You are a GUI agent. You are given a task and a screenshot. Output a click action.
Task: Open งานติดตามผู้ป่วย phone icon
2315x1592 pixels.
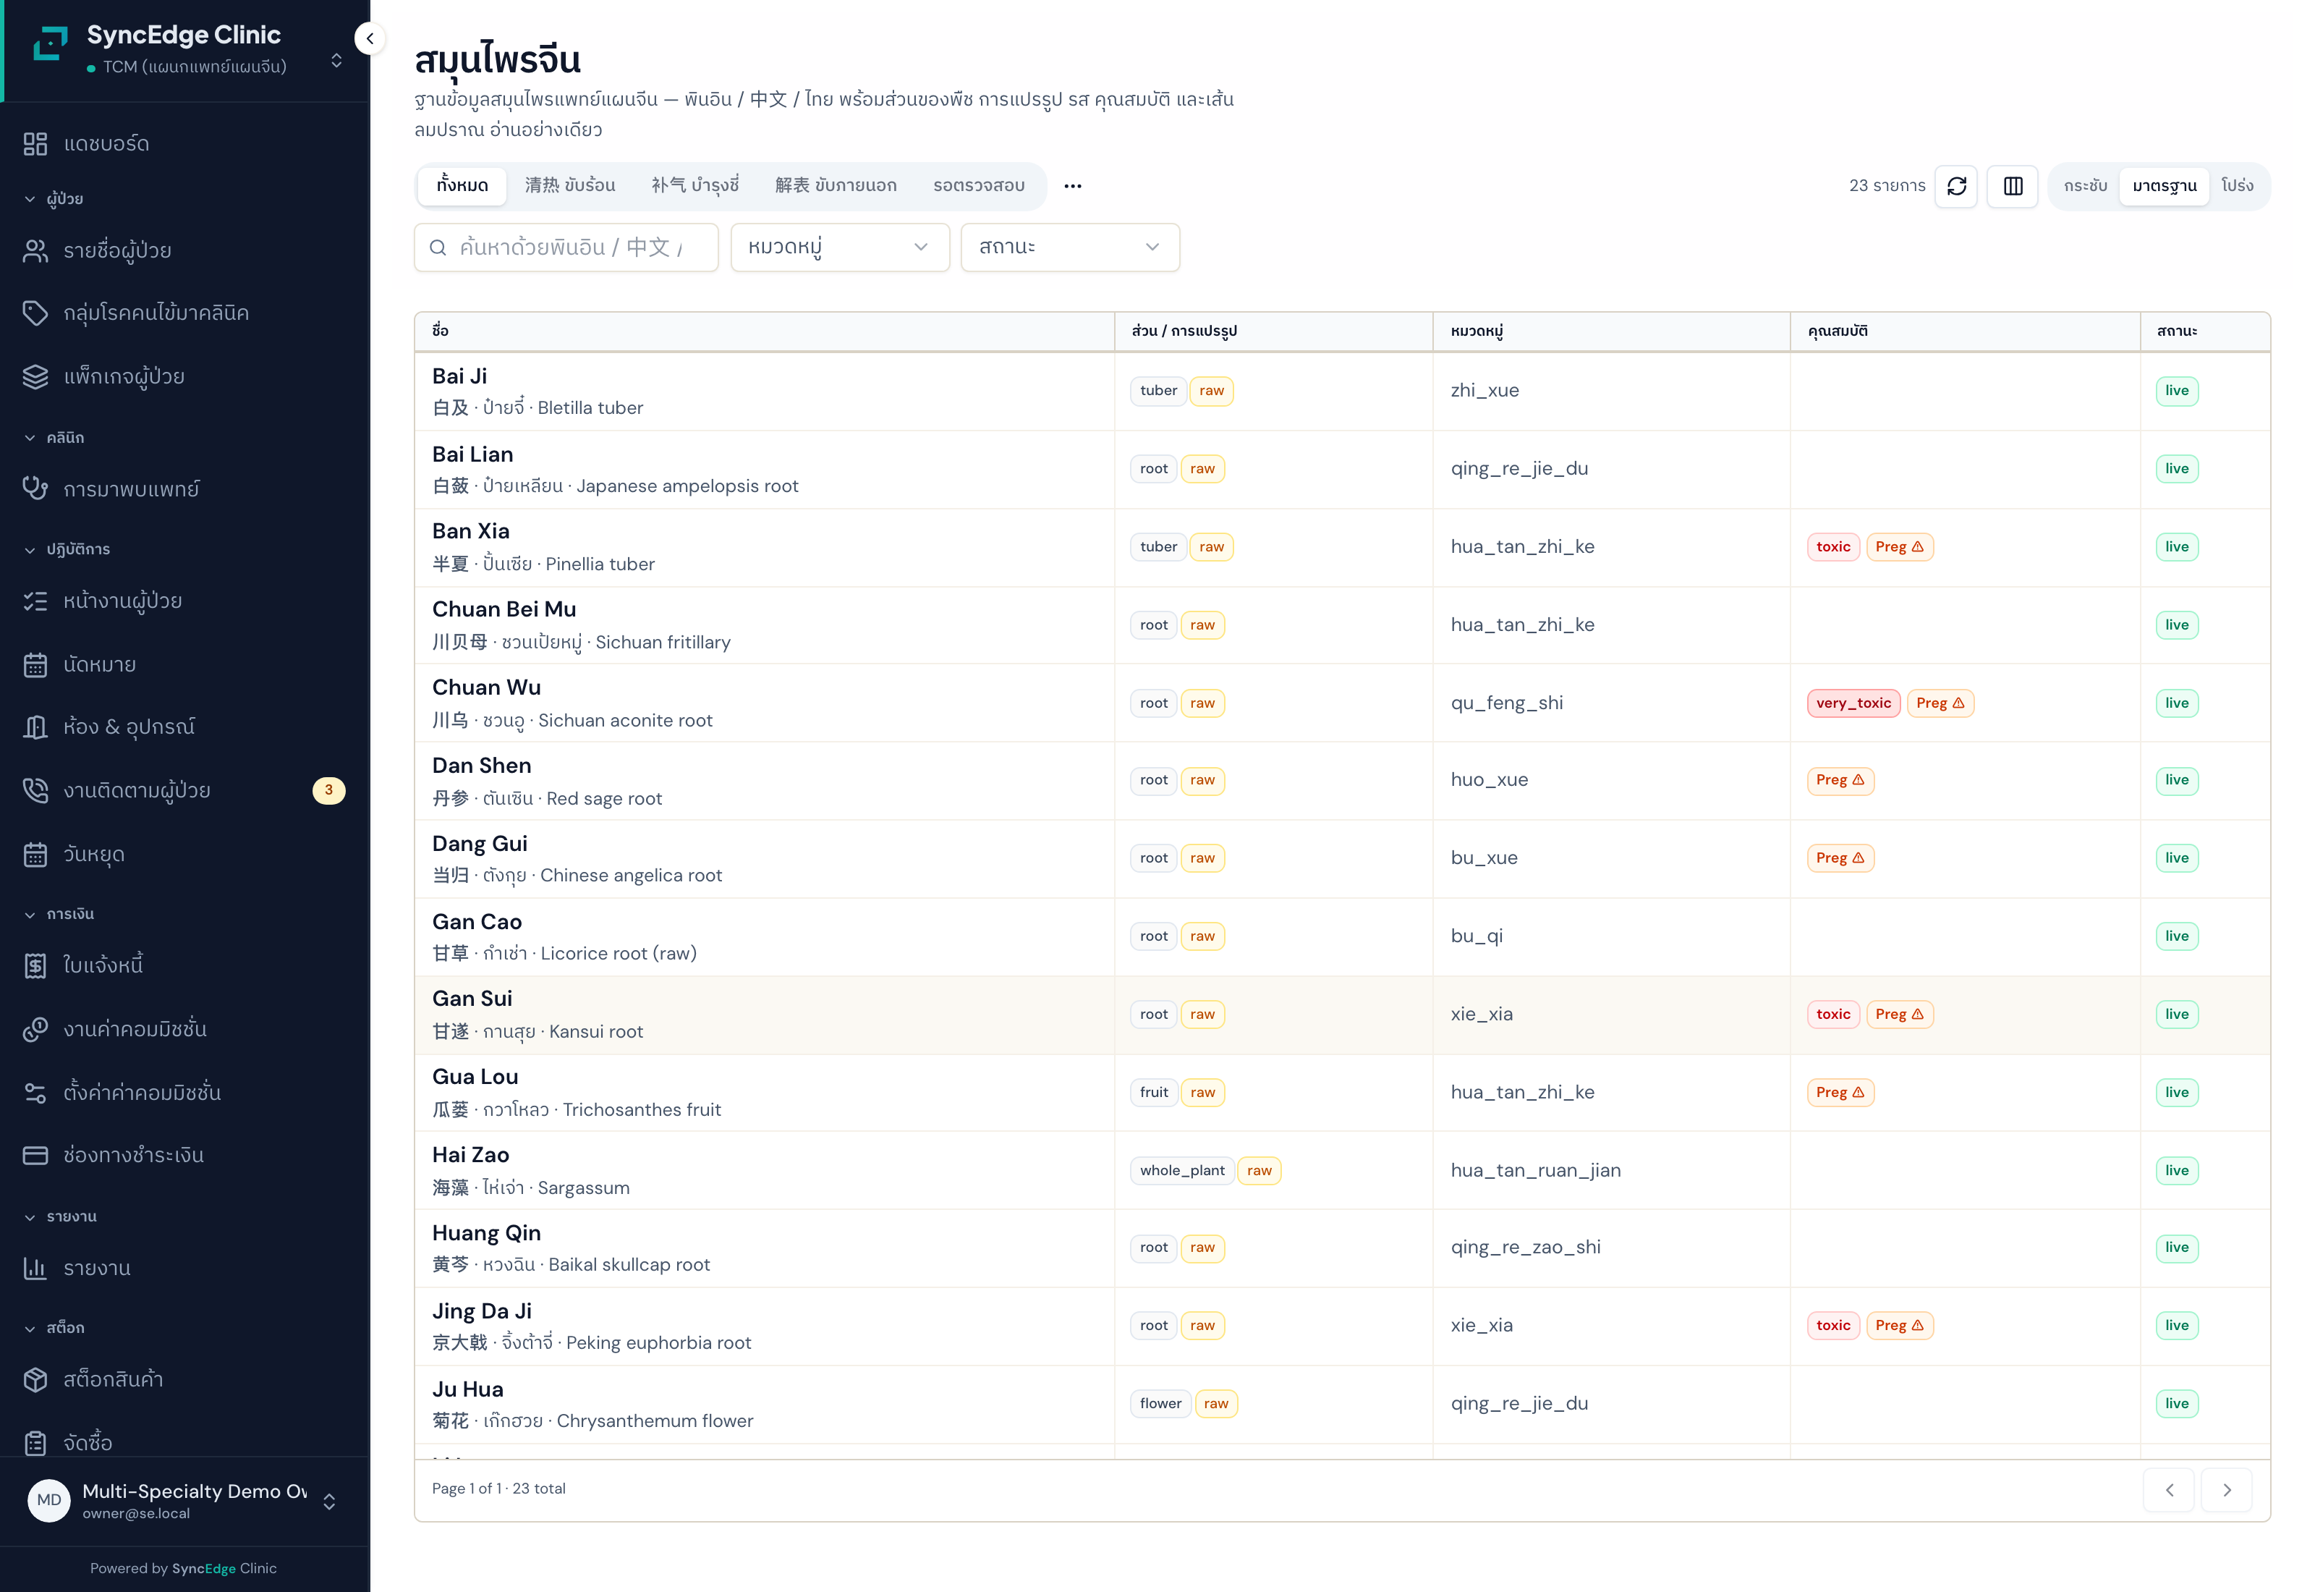click(x=36, y=791)
